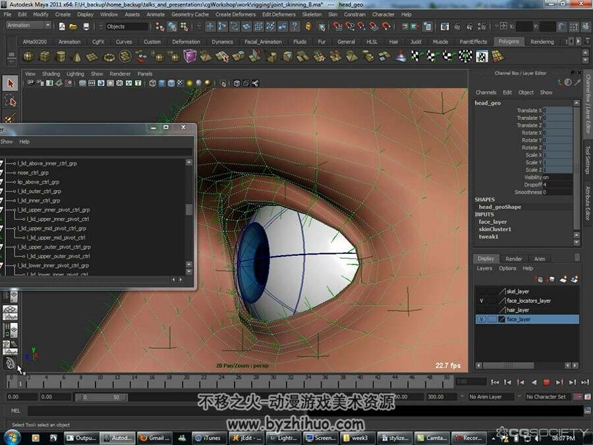Image resolution: width=593 pixels, height=445 pixels.
Task: Click the wireframe cube viewport icon
Action: (x=152, y=83)
